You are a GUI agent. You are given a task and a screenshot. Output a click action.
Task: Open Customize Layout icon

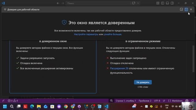pyautogui.click(x=158, y=3)
